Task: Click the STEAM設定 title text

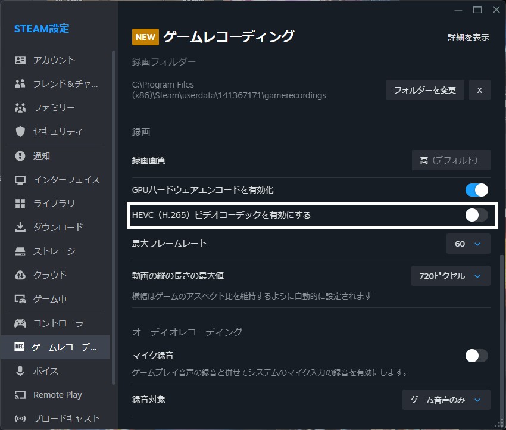Action: (42, 29)
